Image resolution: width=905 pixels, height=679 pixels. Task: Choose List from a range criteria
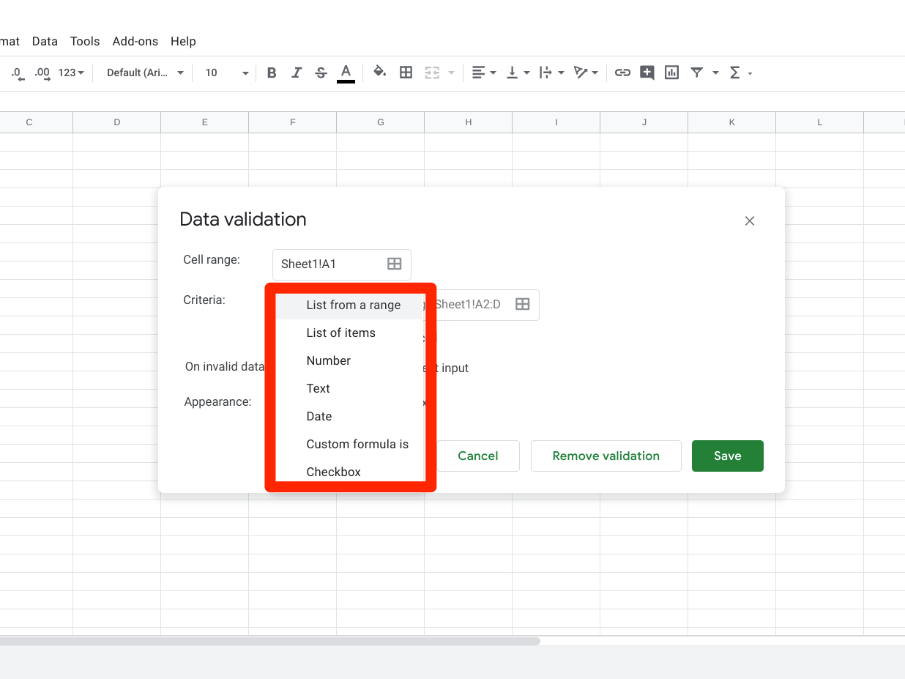click(x=350, y=305)
